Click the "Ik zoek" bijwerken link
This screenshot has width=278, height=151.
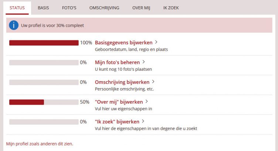click(117, 121)
